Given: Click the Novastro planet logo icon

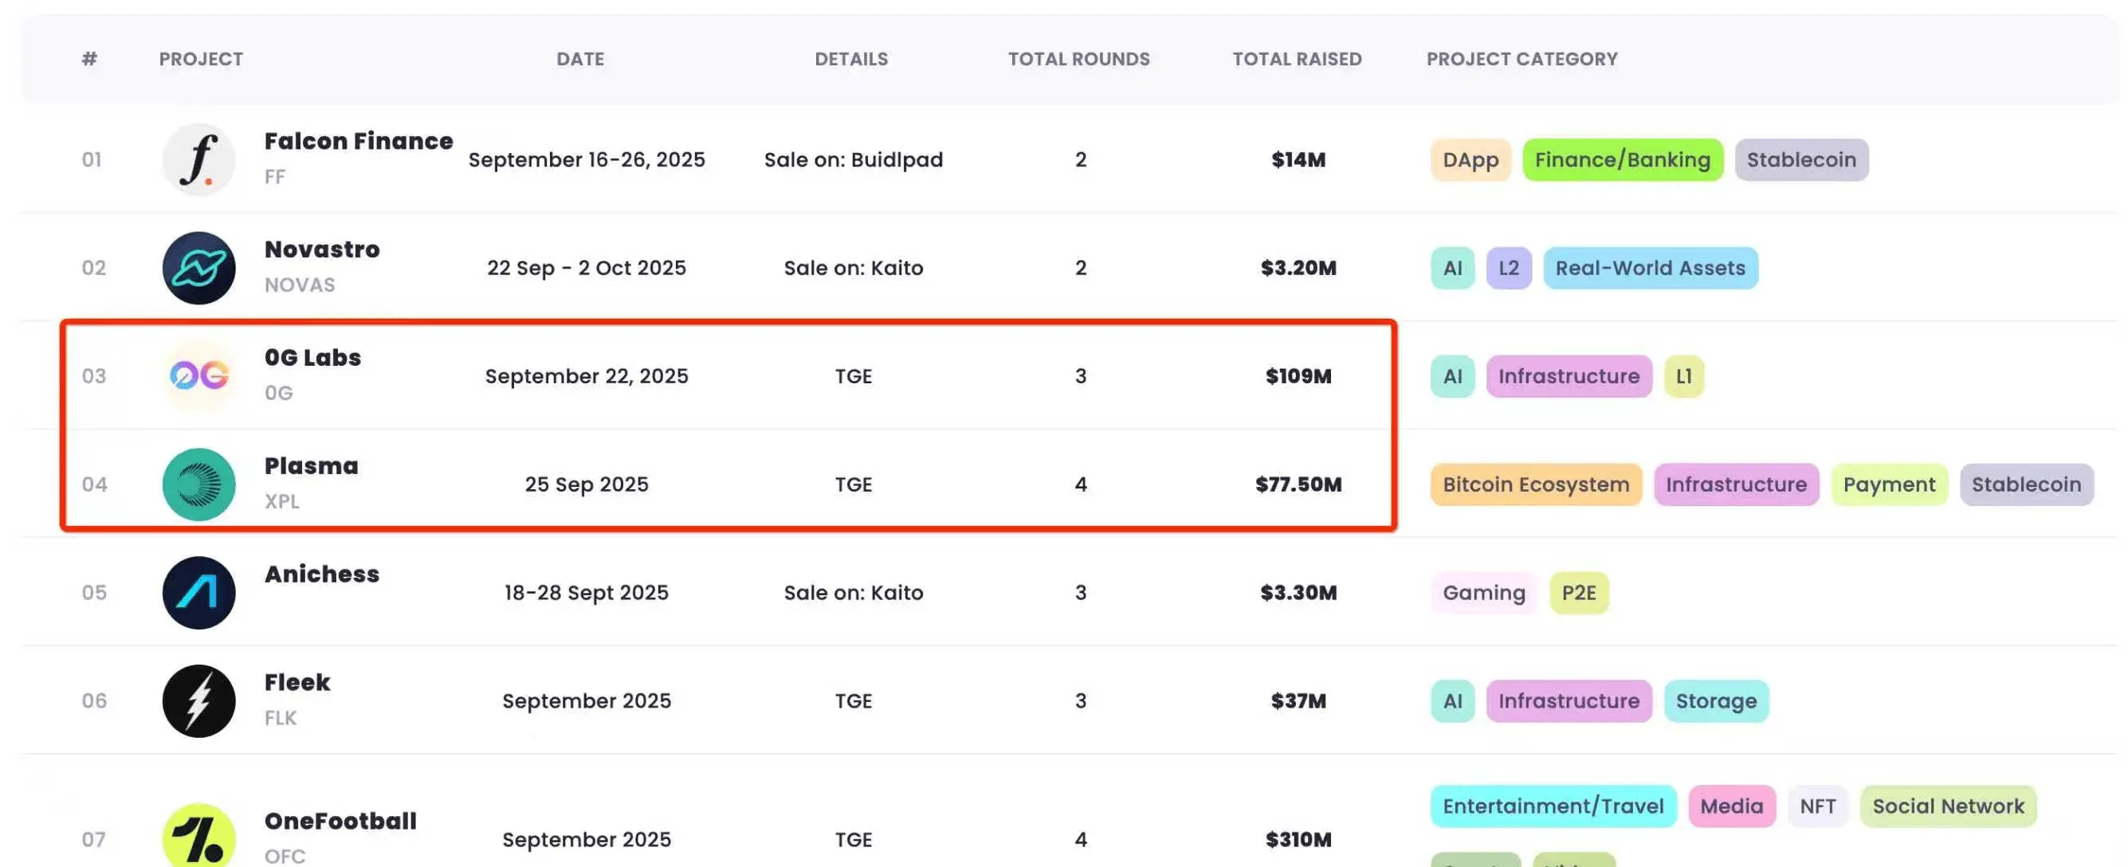Looking at the screenshot, I should point(199,268).
